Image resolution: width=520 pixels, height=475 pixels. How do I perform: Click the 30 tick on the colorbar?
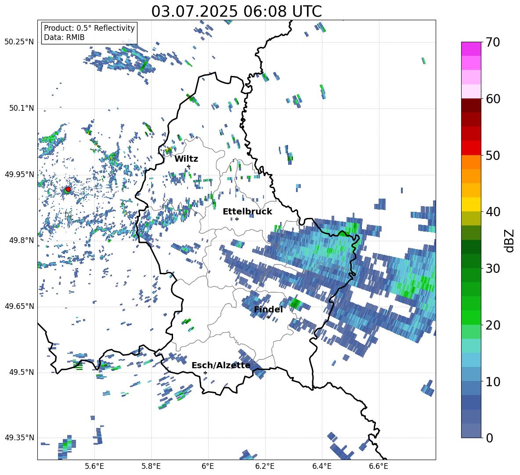[493, 268]
